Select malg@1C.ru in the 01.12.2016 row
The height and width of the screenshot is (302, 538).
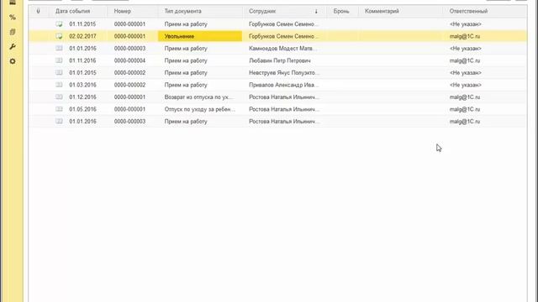click(x=465, y=97)
